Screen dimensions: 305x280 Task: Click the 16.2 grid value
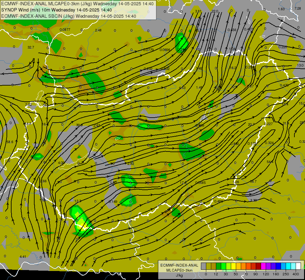pos(233,68)
